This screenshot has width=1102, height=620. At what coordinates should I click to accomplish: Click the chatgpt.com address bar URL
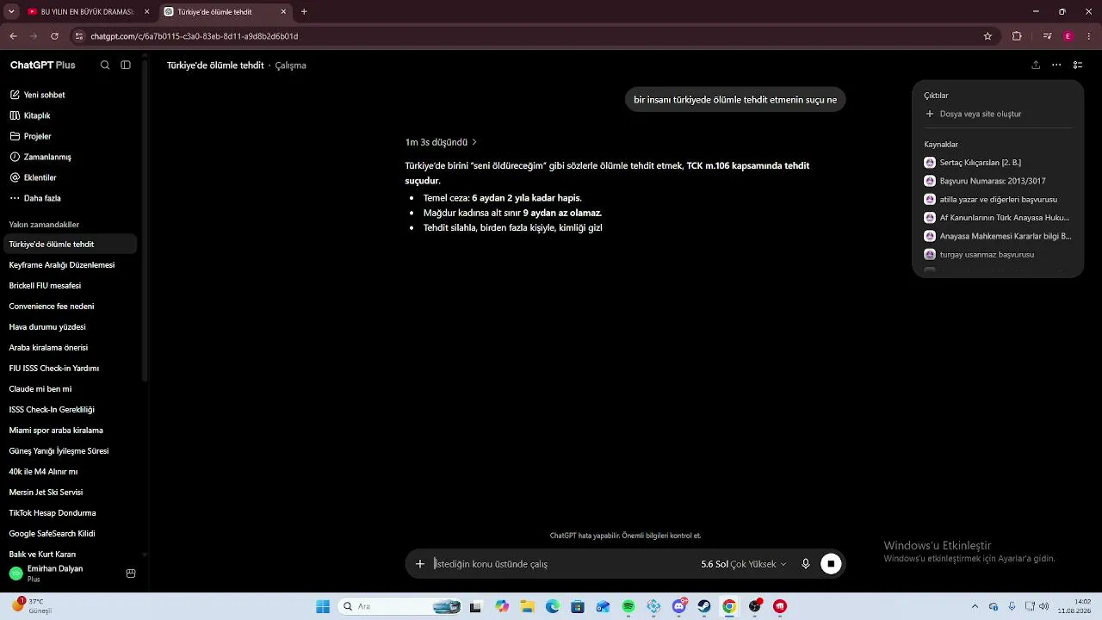(195, 36)
